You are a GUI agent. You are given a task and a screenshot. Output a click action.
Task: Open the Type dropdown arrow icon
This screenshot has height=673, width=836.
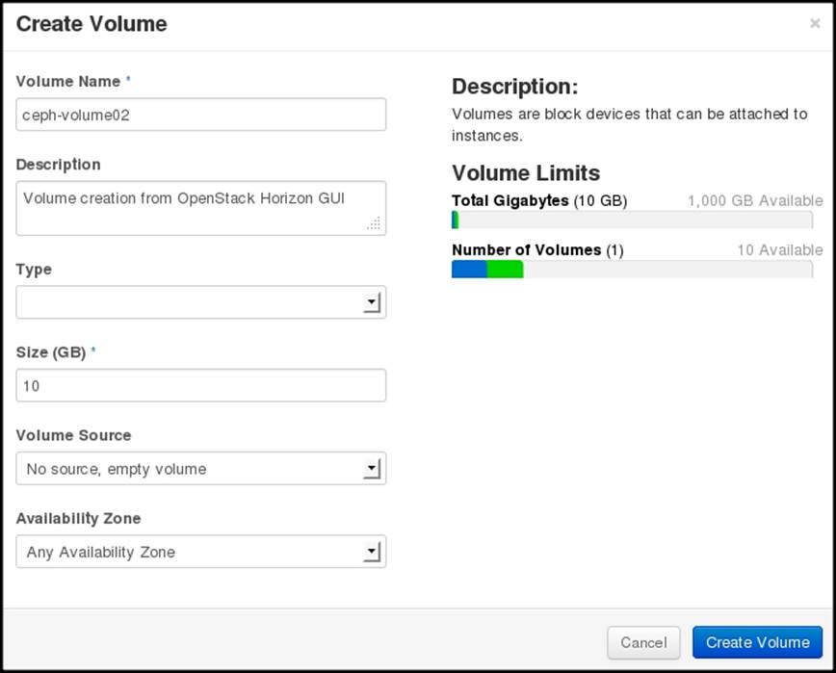(x=373, y=302)
